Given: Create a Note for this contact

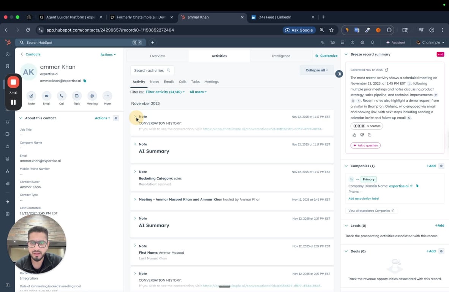Looking at the screenshot, I should coord(31,96).
